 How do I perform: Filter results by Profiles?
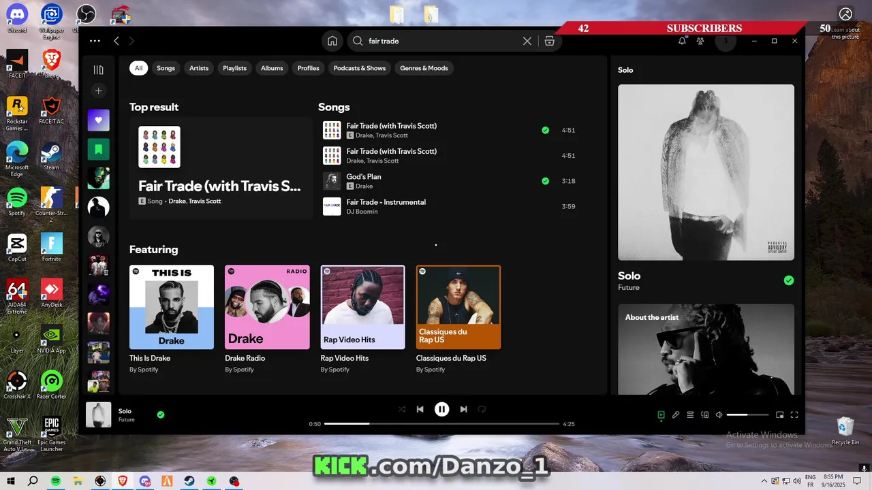(x=308, y=68)
